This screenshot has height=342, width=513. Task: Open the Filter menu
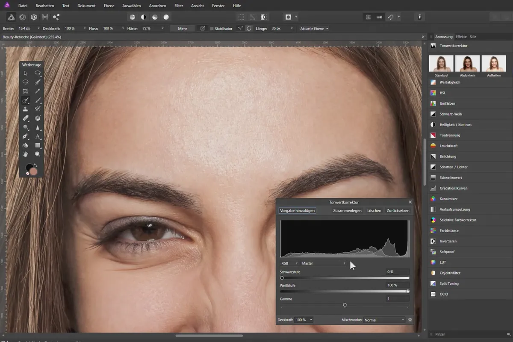point(178,6)
